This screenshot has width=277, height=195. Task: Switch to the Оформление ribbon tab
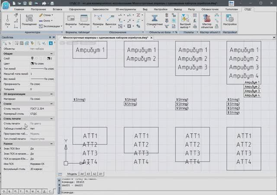pos(77,10)
